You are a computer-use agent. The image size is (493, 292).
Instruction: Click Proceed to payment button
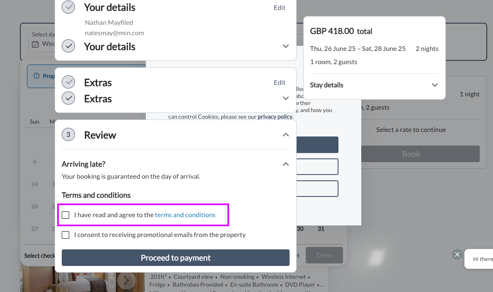[x=175, y=258]
